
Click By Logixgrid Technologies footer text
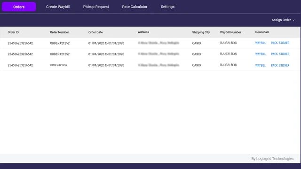pos(272,159)
